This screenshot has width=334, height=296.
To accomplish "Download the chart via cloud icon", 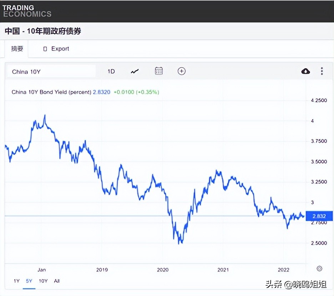I will point(305,71).
